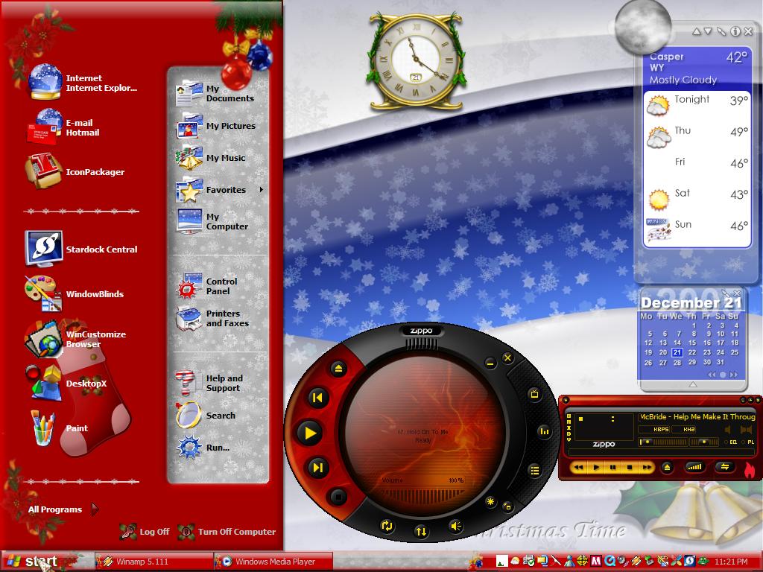Click eject button on round Zippo player
This screenshot has width=763, height=572.
(x=338, y=369)
